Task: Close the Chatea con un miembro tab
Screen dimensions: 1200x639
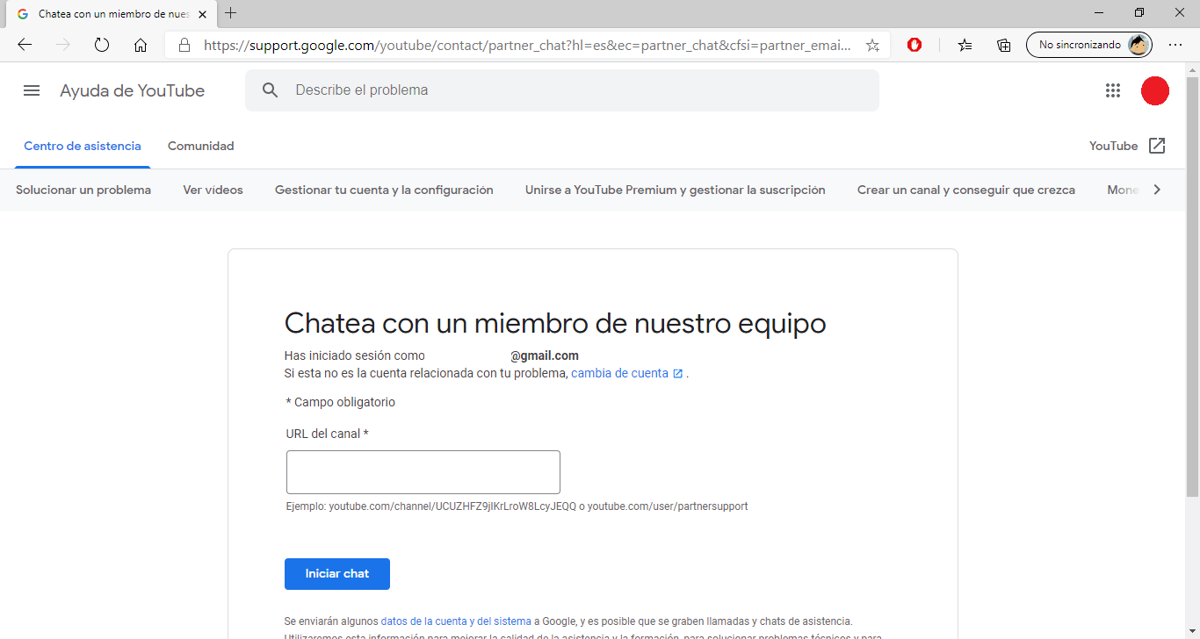Action: pos(202,14)
